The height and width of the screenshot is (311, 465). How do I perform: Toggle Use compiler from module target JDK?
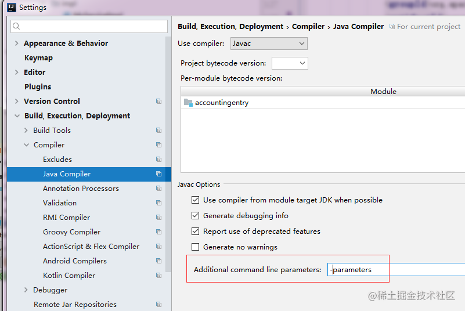[x=195, y=200]
